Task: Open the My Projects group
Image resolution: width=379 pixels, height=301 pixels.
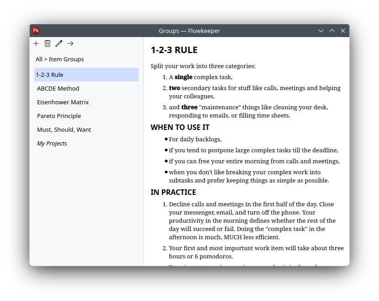Action: [86, 143]
